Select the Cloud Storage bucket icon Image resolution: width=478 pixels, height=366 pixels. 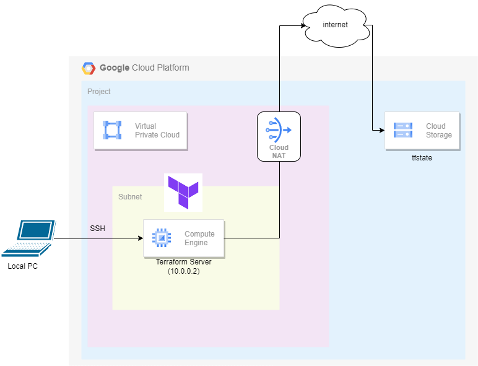tap(403, 130)
